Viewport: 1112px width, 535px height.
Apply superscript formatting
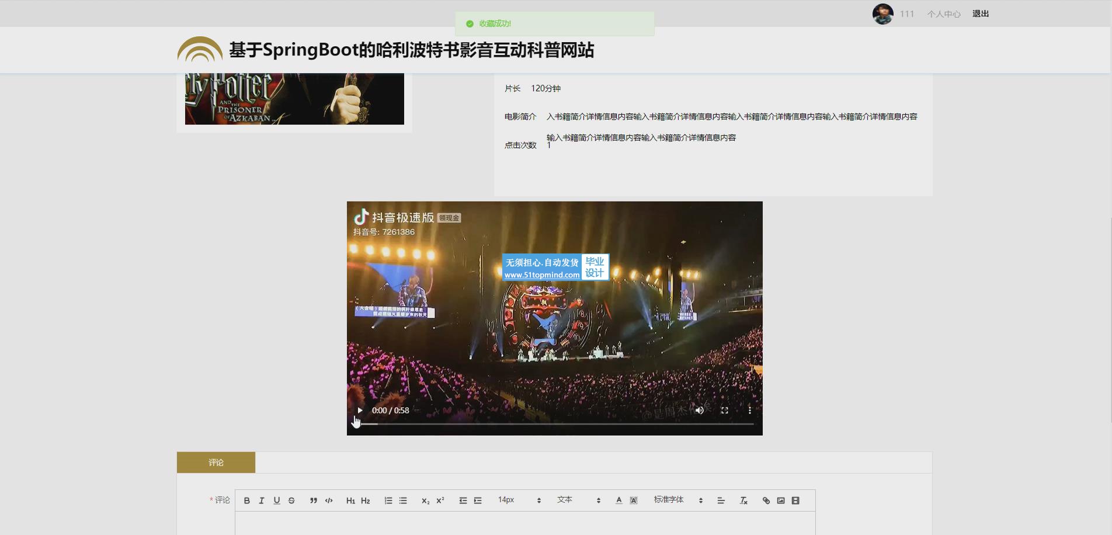pos(440,501)
